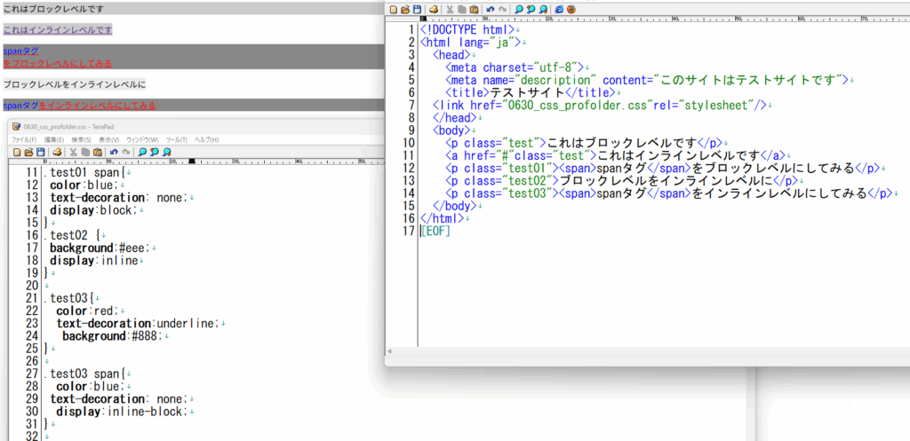This screenshot has height=441, width=910.
Task: Open Internet Explorer preview icon in toolbar
Action: [559, 9]
